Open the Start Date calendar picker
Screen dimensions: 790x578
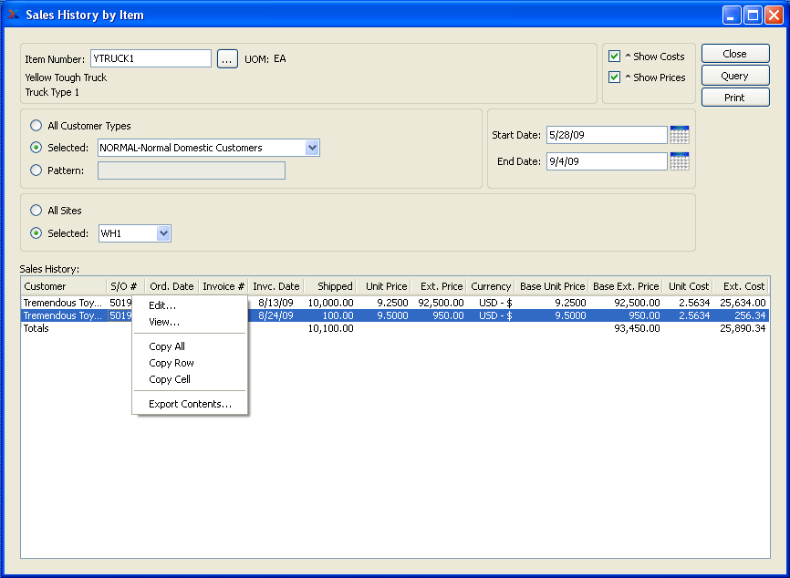pos(679,135)
